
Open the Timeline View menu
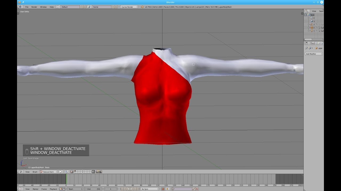(27, 189)
